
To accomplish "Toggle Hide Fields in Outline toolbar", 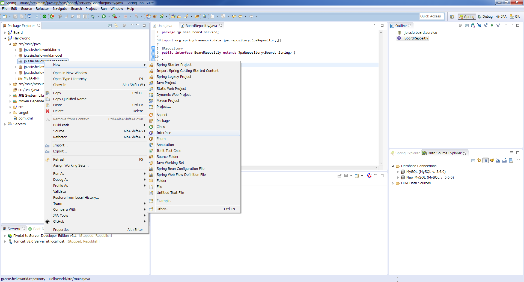I will 479,26.
